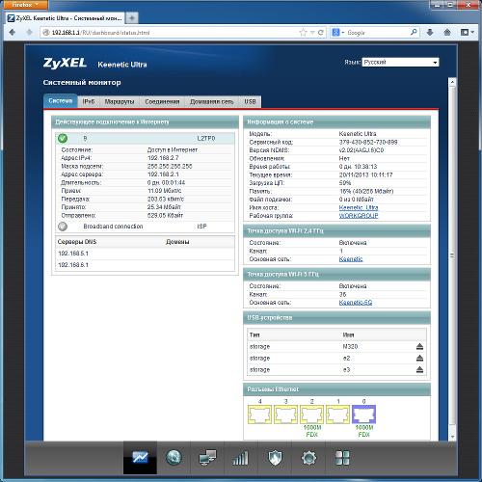Screen dimensions: 482x482
Task: Click the gray Broadband connection status icon
Action: (x=63, y=227)
